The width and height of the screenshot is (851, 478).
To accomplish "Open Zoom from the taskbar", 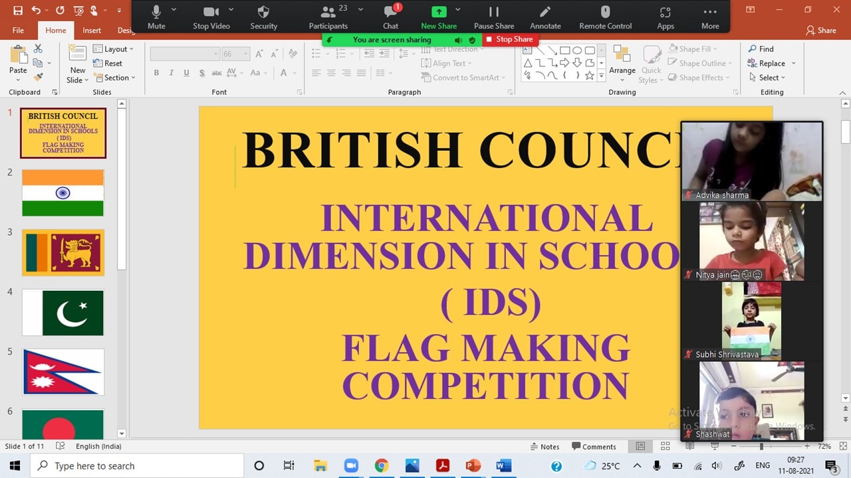I will click(x=350, y=465).
